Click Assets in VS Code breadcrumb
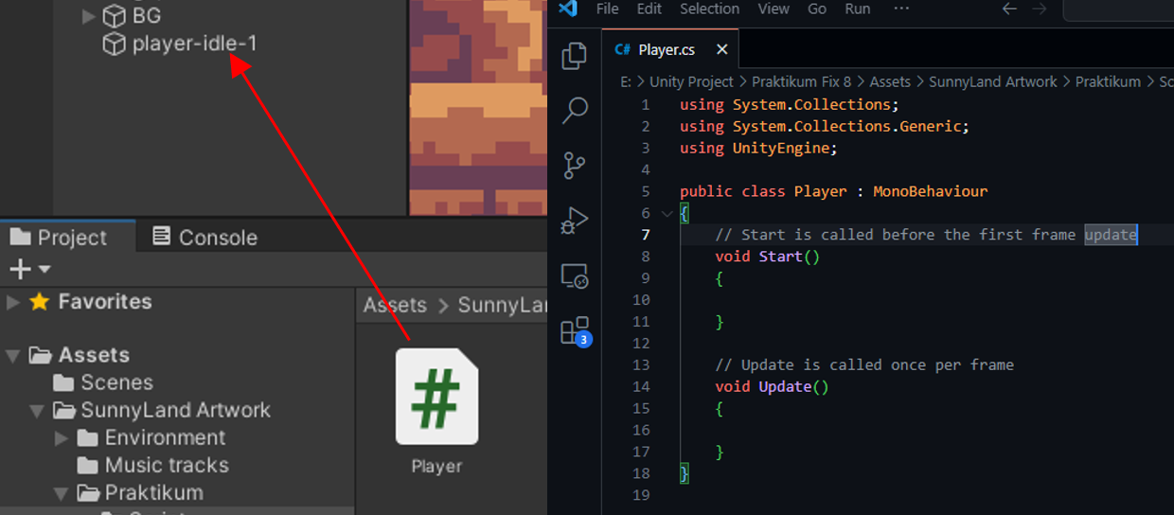This screenshot has width=1174, height=515. [890, 81]
